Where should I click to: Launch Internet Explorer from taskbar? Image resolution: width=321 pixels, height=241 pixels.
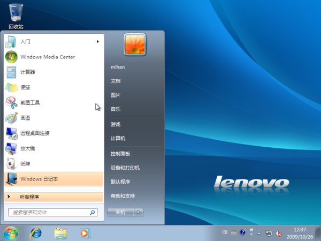36,233
